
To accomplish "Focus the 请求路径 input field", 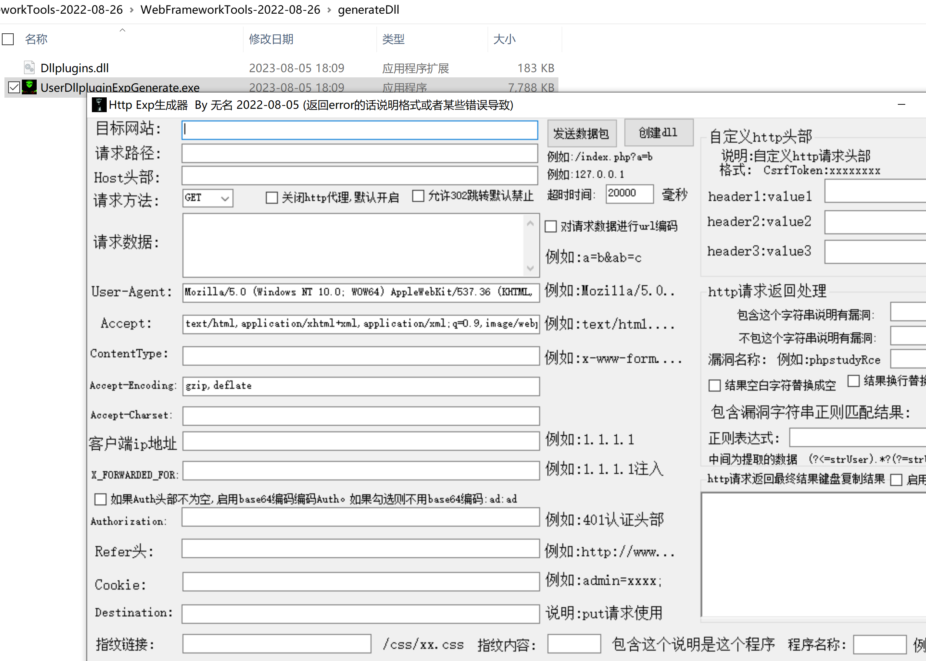I will coord(360,154).
